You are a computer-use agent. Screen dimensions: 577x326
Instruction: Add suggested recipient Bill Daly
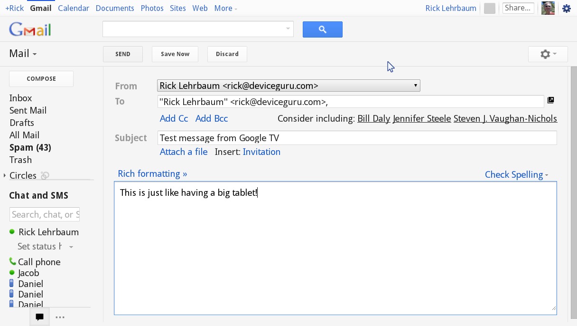point(373,118)
